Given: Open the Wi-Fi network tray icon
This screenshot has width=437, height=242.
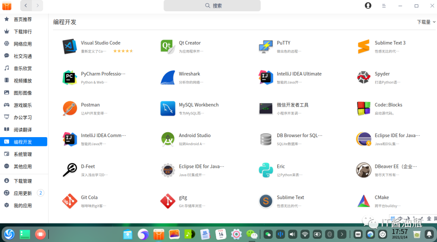Looking at the screenshot, I should pos(305,234).
